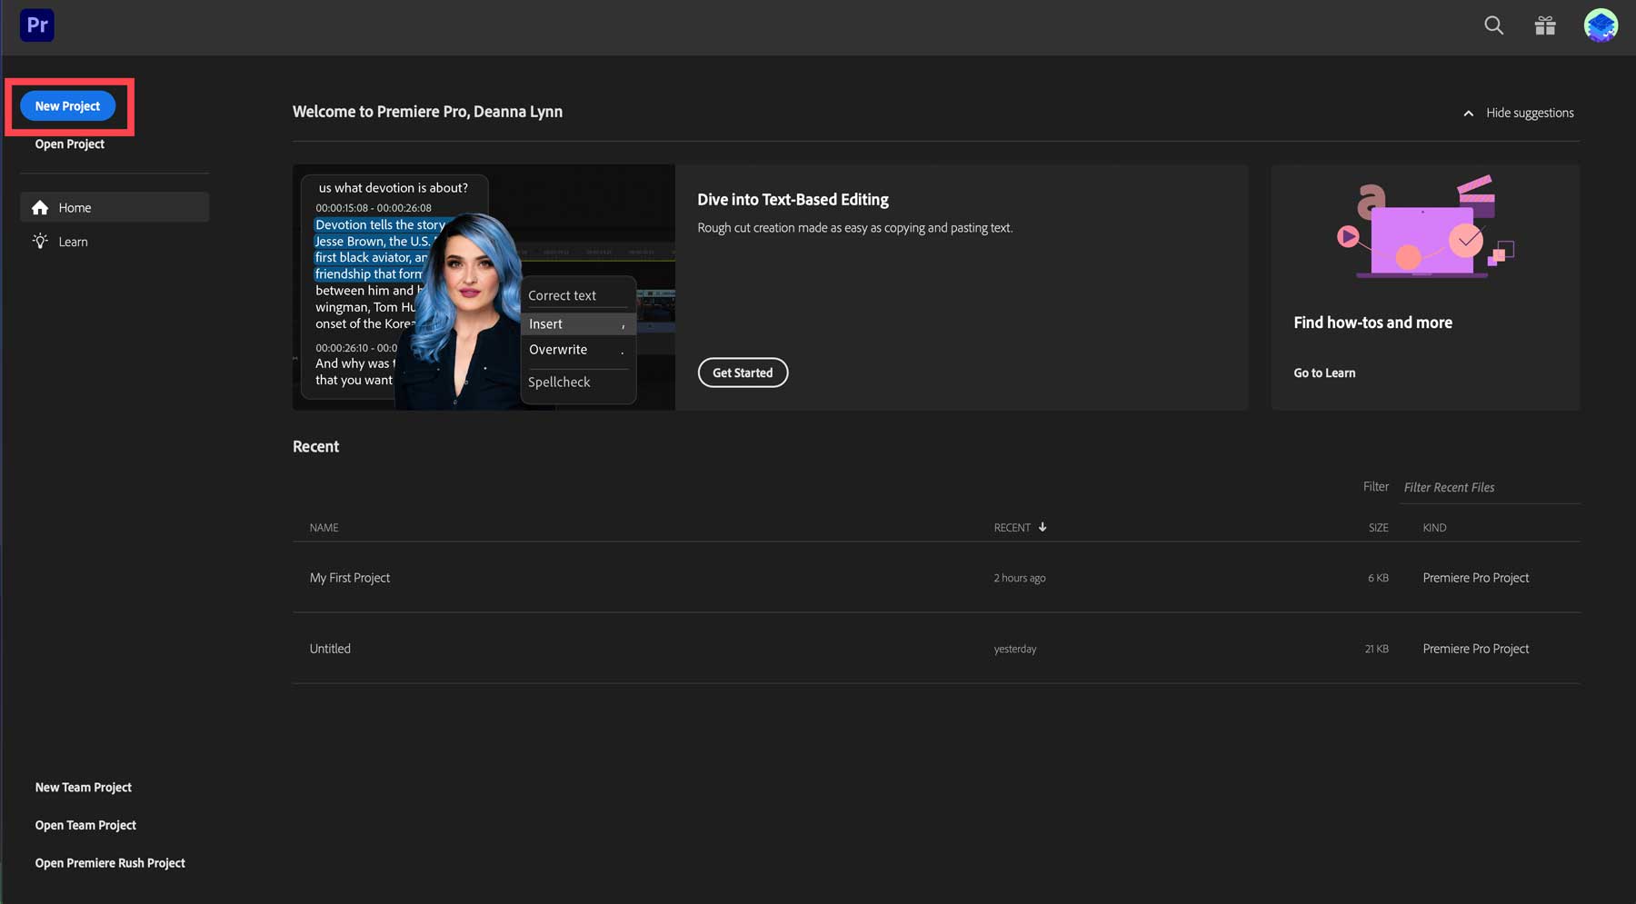This screenshot has height=904, width=1636.
Task: Click Go to Learn link
Action: [x=1324, y=373]
